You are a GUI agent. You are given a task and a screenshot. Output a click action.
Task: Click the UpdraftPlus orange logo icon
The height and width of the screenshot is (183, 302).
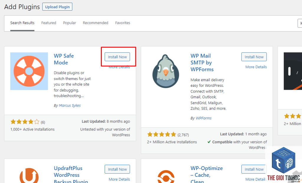pos(29,176)
